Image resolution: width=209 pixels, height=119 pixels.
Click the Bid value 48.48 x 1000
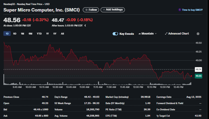[x=41, y=110]
